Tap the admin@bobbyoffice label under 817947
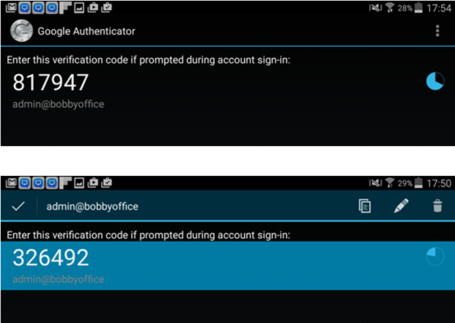This screenshot has width=455, height=323. coord(58,105)
